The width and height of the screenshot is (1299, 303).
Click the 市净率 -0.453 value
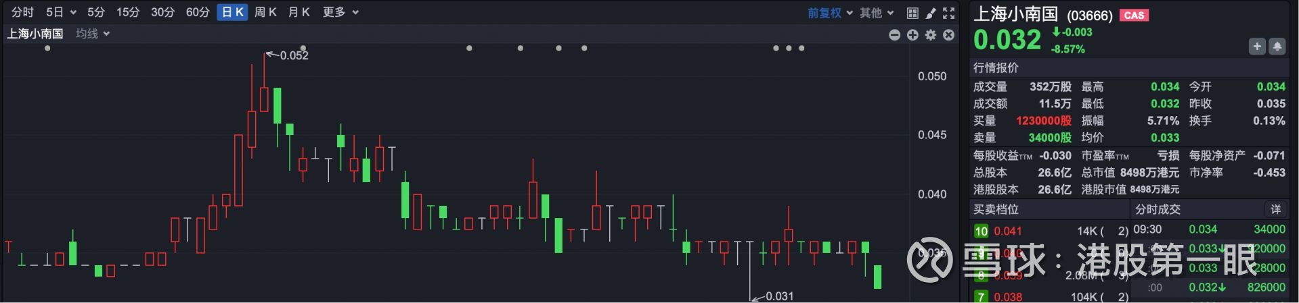pyautogui.click(x=1269, y=173)
